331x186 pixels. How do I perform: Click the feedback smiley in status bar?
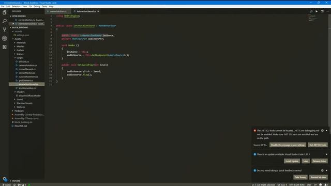(321, 185)
